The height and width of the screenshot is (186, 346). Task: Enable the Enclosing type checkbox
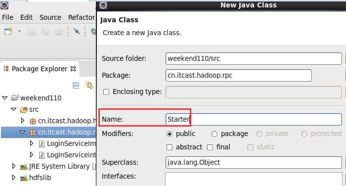pos(106,92)
